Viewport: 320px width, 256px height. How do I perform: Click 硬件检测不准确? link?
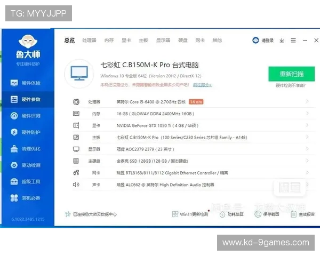291,85
